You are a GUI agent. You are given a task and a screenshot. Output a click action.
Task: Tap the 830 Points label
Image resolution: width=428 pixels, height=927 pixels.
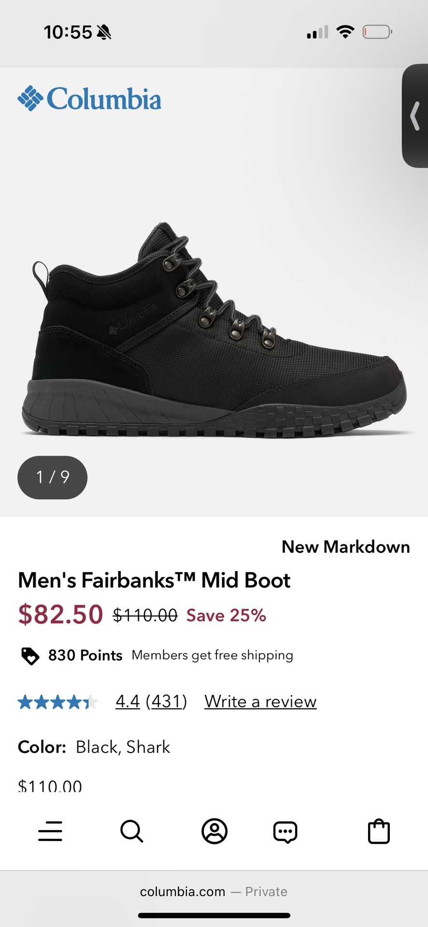(85, 655)
